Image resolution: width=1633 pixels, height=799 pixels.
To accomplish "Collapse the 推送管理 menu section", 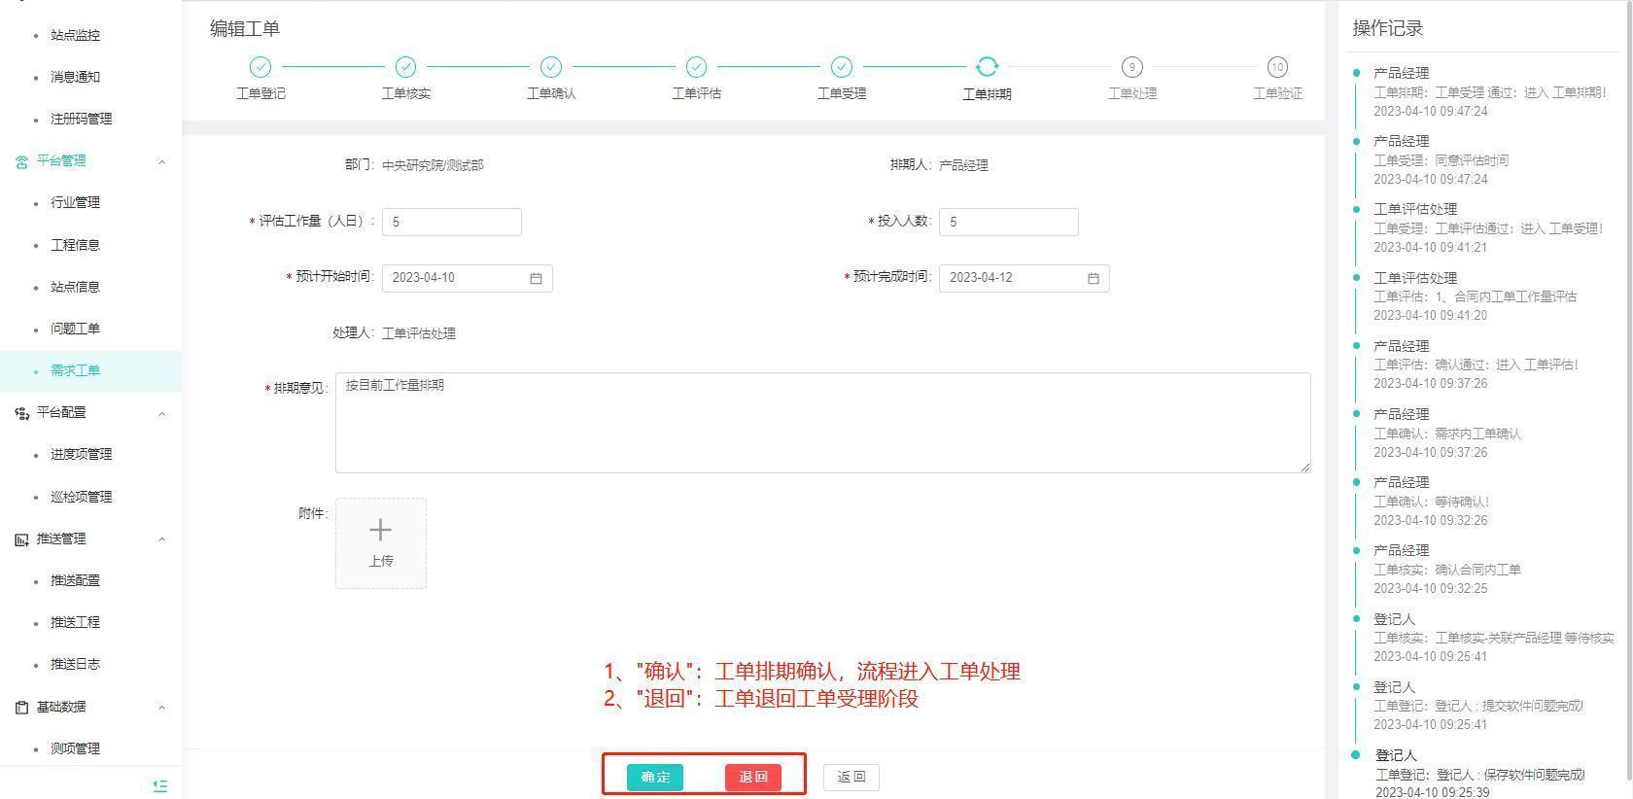I will (161, 539).
